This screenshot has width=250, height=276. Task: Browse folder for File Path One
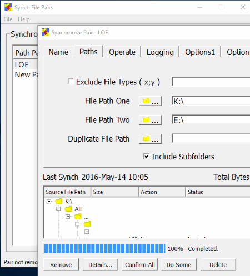click(151, 101)
